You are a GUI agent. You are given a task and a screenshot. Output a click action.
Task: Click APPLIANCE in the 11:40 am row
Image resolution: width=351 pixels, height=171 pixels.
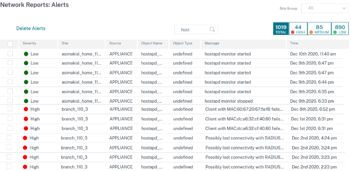point(121,54)
